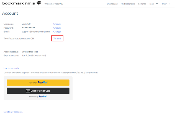
Task: Click the card icon on Debit or Credit Card button
Action: point(28,91)
